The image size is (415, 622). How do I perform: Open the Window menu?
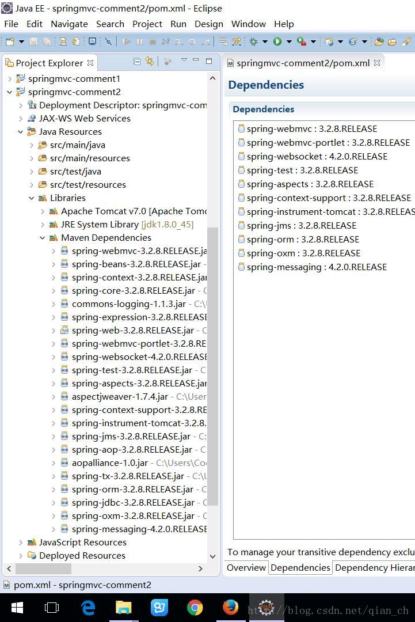pos(249,24)
